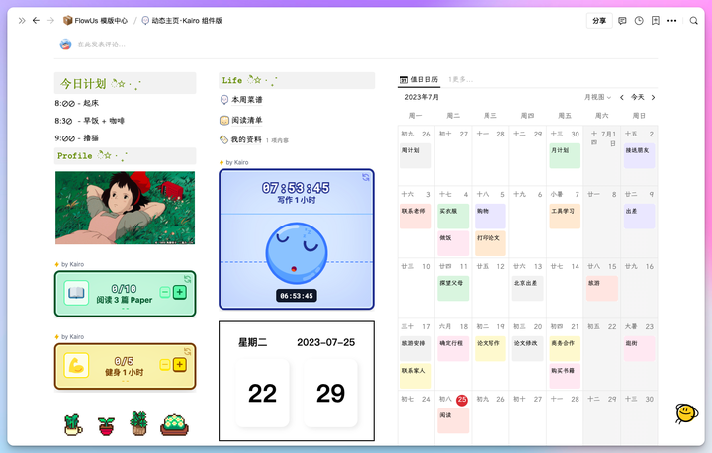
Task: Click the search magnifier icon
Action: (694, 20)
